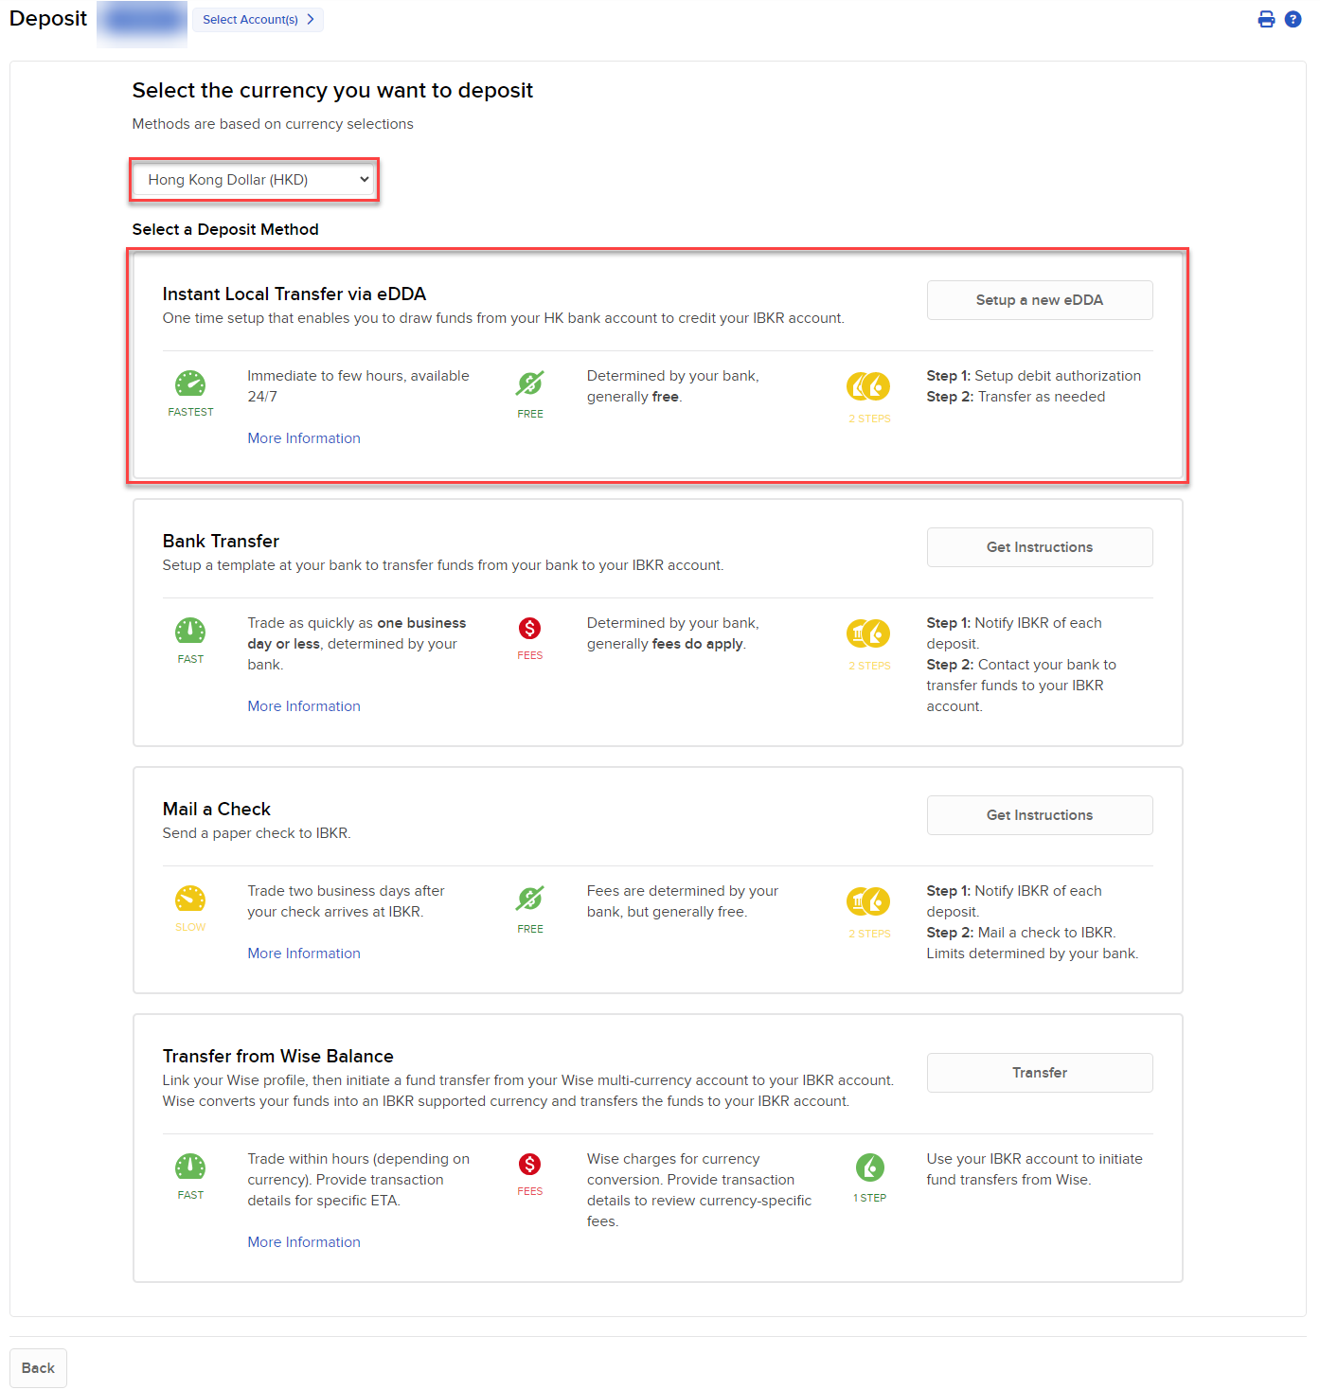Open More Information for eDDA transfers
This screenshot has height=1390, width=1320.
[303, 437]
